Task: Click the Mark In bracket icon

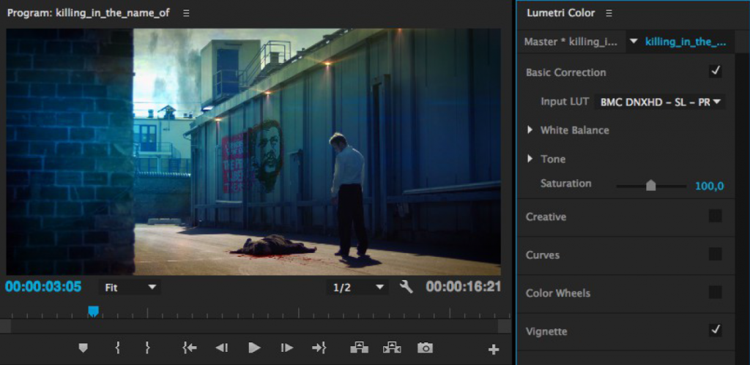Action: (x=117, y=347)
